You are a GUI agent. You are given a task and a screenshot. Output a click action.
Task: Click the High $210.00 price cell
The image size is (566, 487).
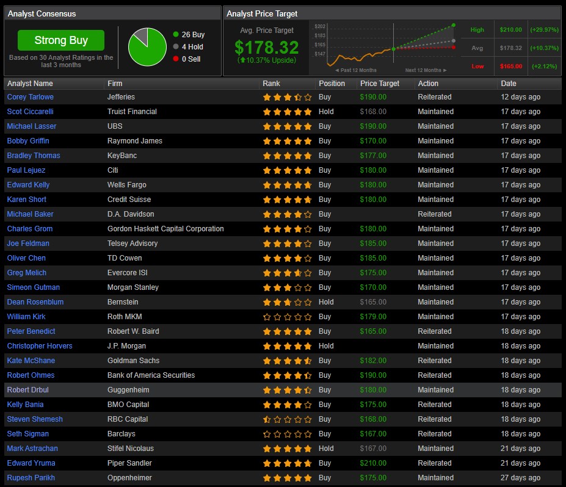point(511,29)
